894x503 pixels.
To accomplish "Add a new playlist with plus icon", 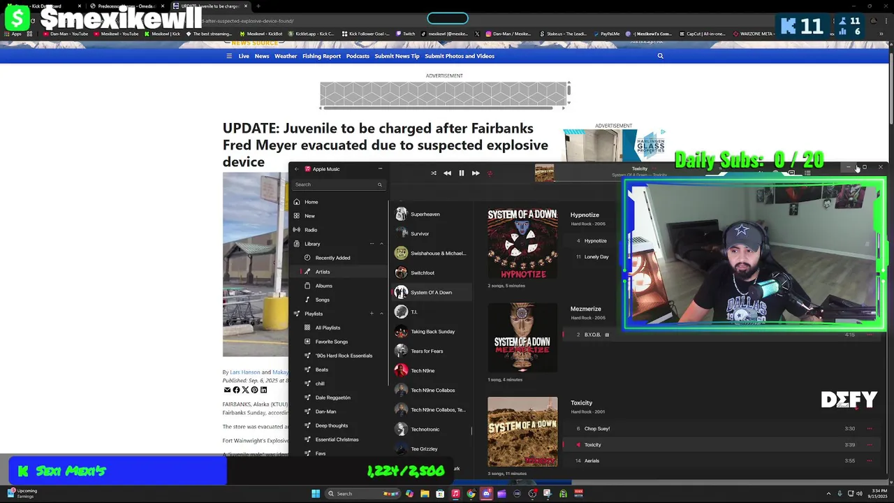I will [372, 314].
